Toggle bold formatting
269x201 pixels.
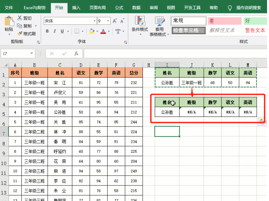47,31
